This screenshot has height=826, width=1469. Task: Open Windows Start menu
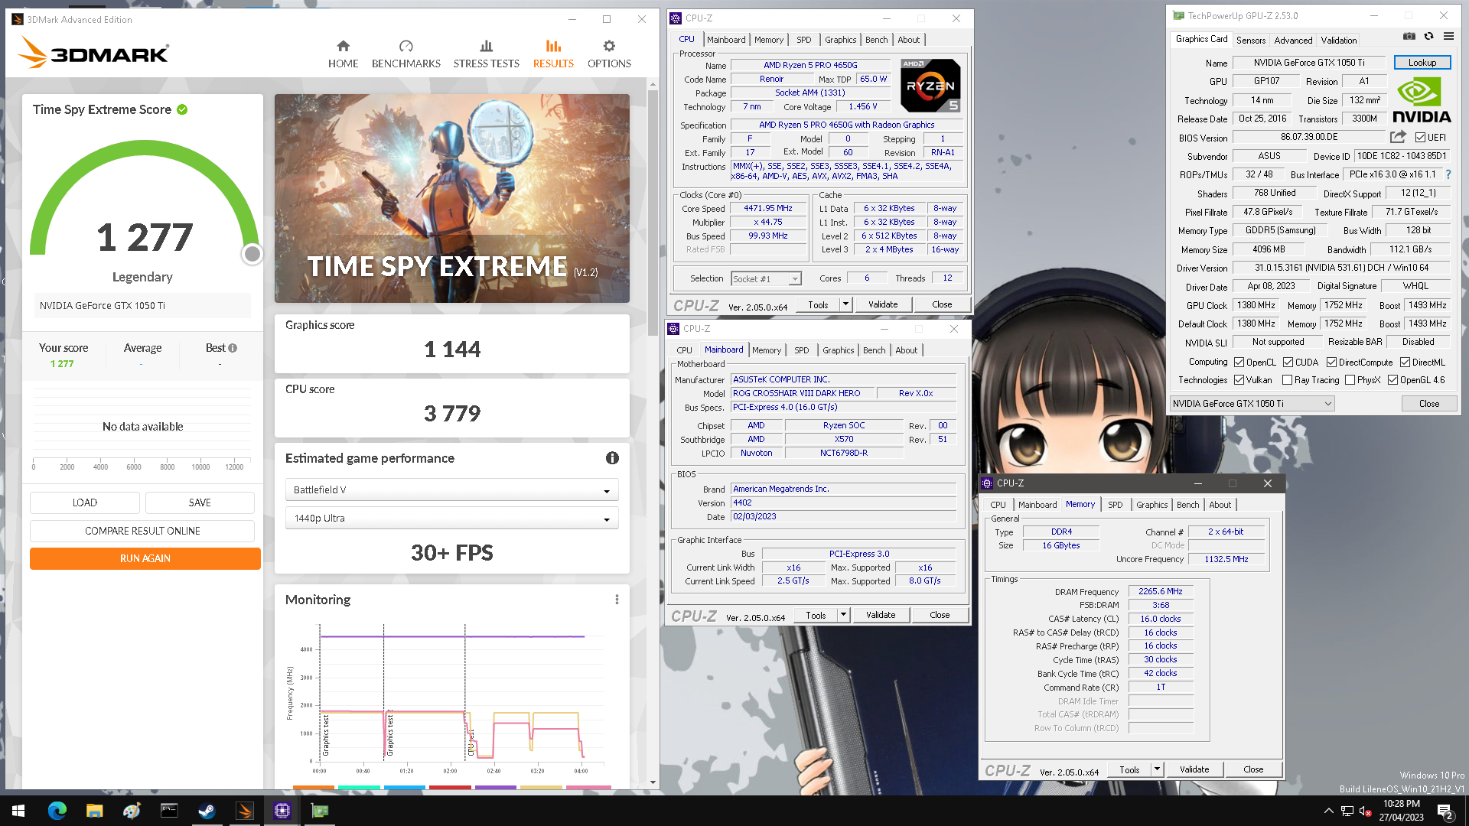[x=18, y=811]
